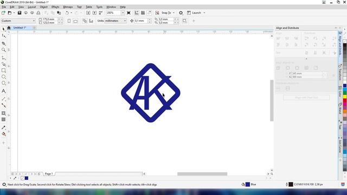This screenshot has width=347, height=195.
Task: Select the Color Eyedropper tool
Action: pyautogui.click(x=4, y=128)
